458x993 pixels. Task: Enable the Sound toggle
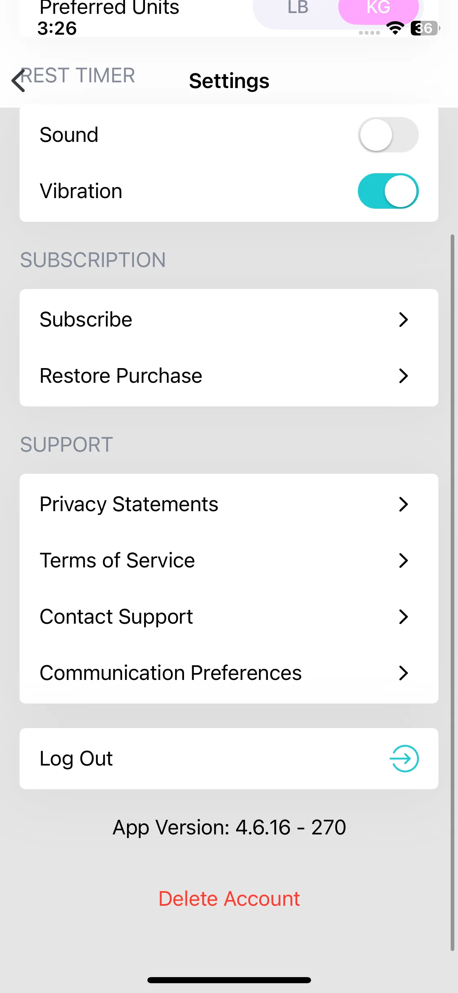388,135
